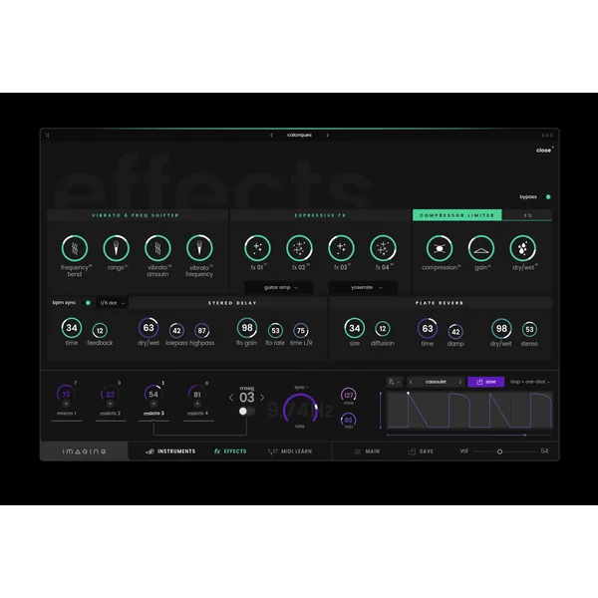Step to previous mseg number
Image resolution: width=598 pixels, height=598 pixels.
tap(231, 398)
